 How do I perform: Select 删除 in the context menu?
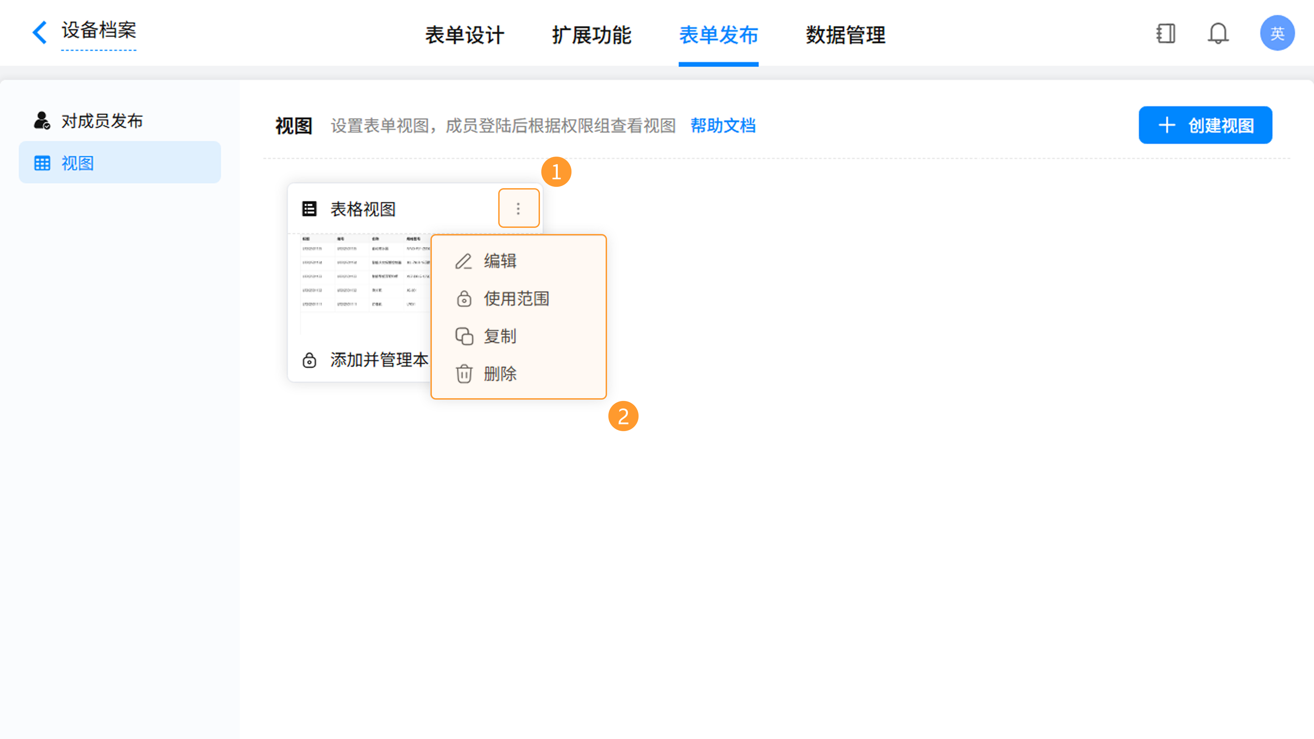[500, 374]
